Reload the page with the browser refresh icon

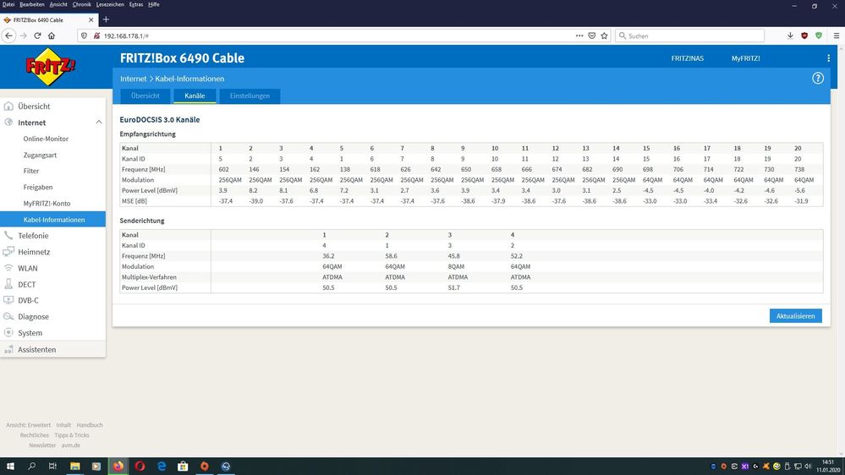coord(37,35)
